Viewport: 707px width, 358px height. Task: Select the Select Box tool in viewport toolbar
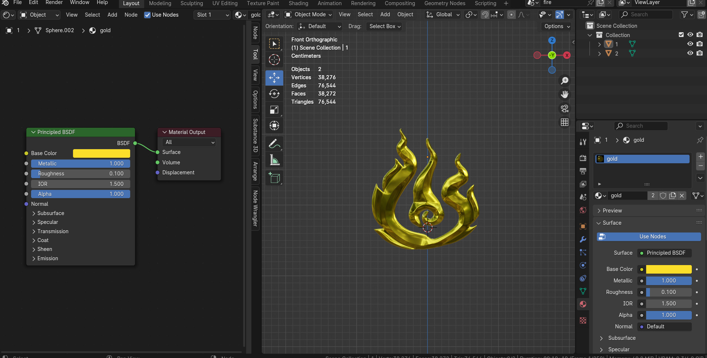(274, 44)
